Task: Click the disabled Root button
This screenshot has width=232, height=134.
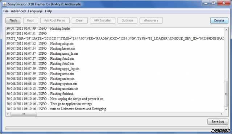Action: 30,20
